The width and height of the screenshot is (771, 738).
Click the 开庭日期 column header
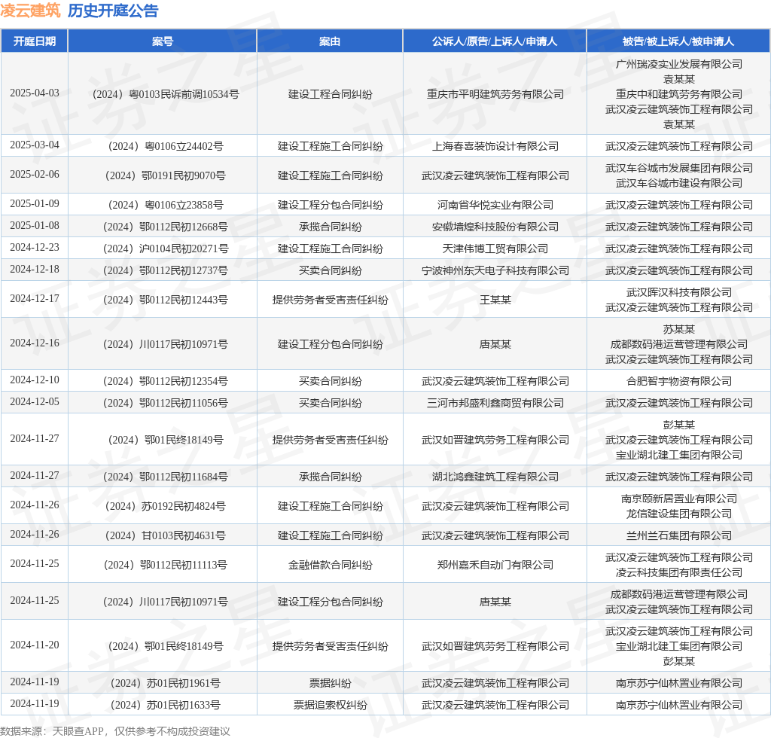tap(35, 41)
